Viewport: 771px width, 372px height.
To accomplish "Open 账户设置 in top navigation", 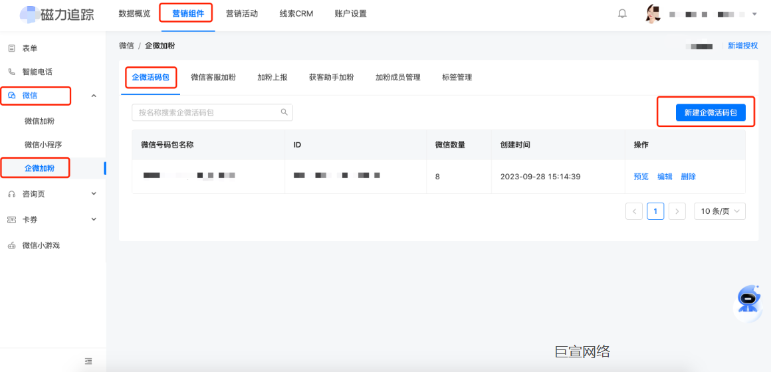I will tap(350, 14).
